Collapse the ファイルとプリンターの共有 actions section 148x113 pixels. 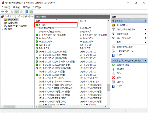point(146,61)
